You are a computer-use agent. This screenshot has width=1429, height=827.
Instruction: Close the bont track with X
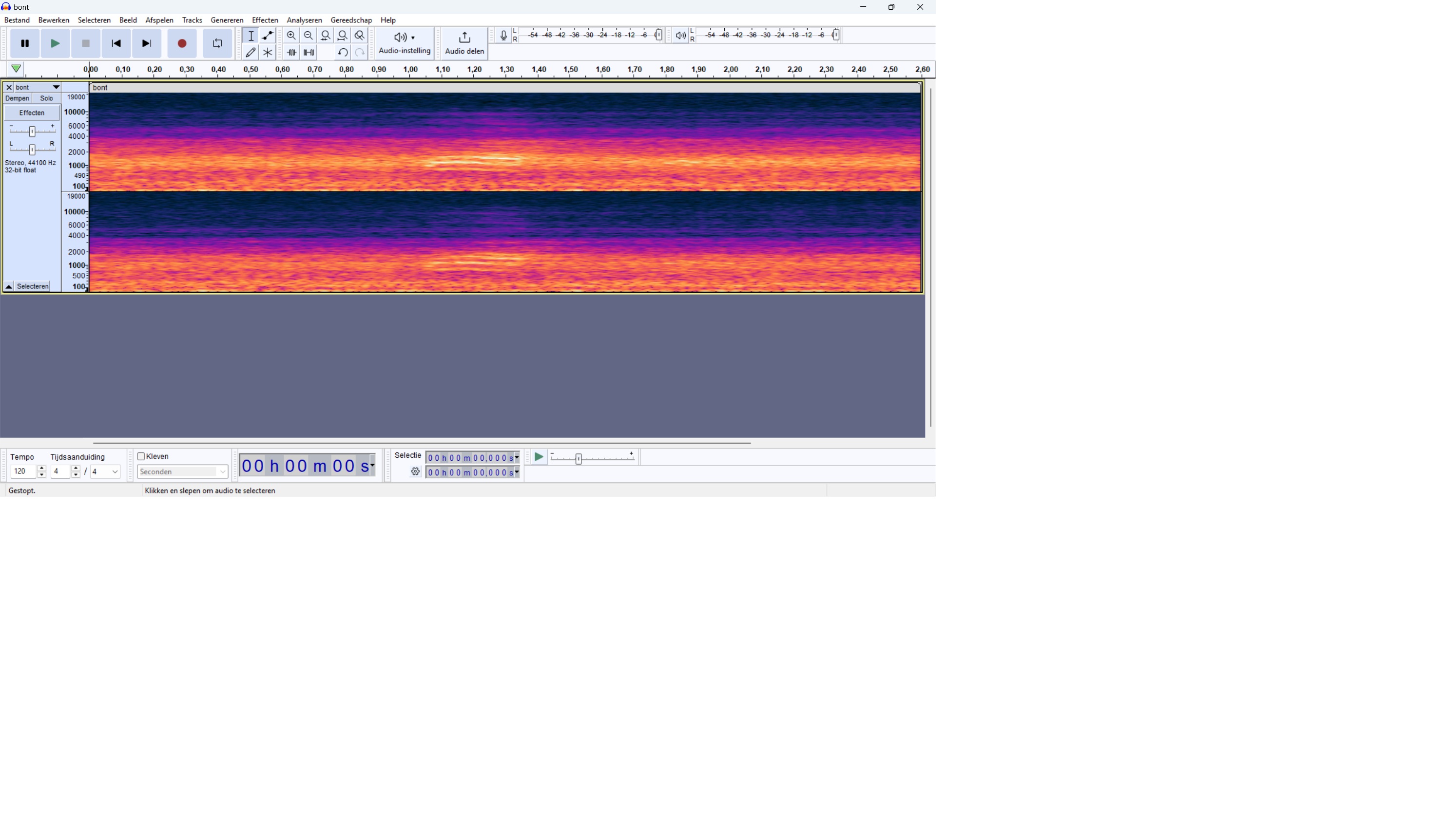click(x=9, y=88)
